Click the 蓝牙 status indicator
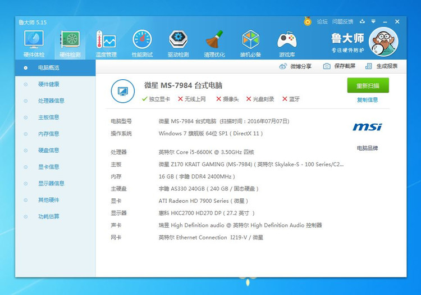The width and height of the screenshot is (421, 295). click(291, 99)
